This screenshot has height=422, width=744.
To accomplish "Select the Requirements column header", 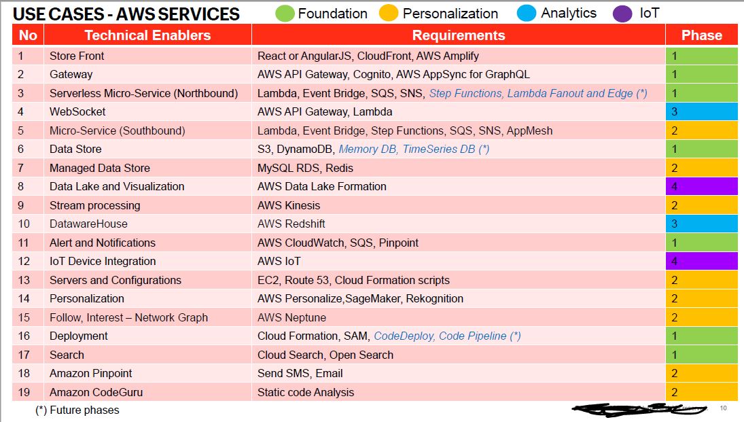I will [459, 35].
